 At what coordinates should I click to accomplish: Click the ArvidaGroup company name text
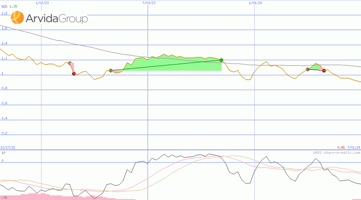57,18
